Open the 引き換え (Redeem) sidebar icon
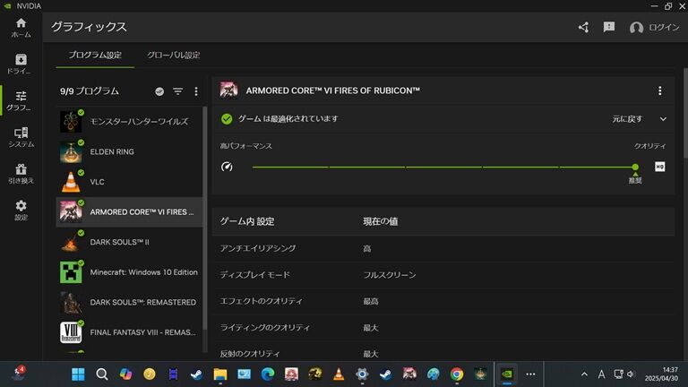Image resolution: width=688 pixels, height=387 pixels. (x=21, y=174)
